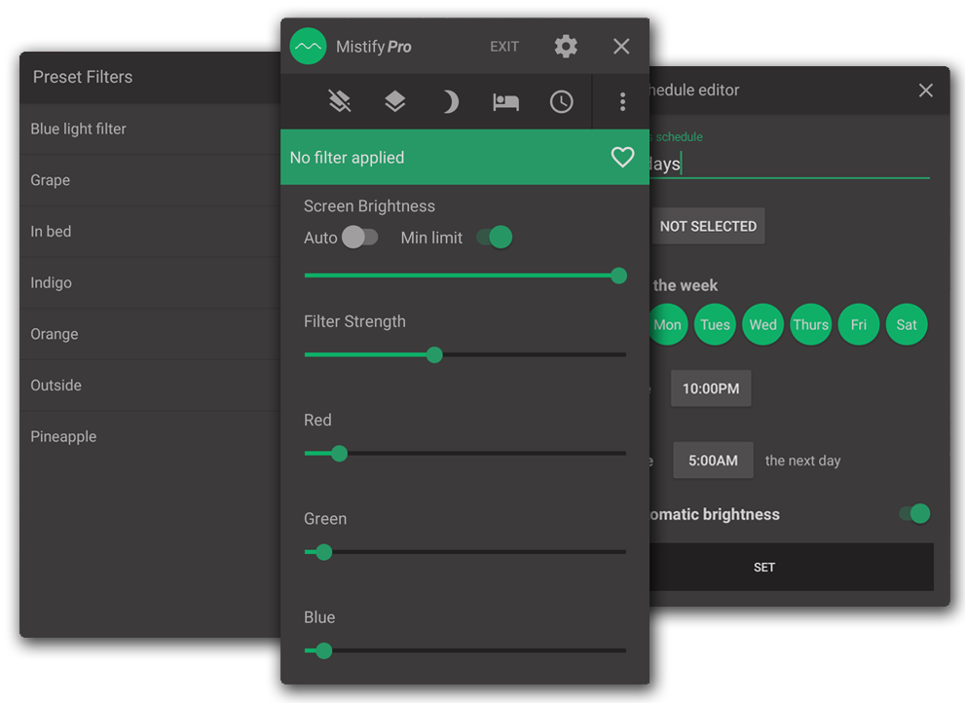This screenshot has width=965, height=703.
Task: Click the Blue slider handle
Action: pos(323,650)
